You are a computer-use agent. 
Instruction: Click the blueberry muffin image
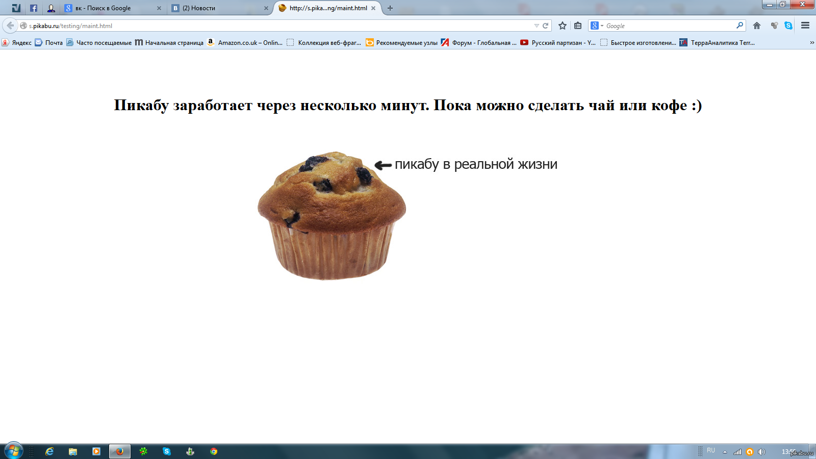point(331,215)
